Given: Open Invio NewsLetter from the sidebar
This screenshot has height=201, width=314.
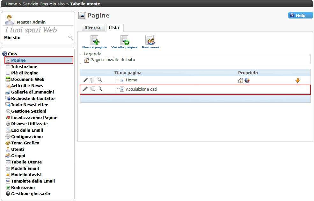Looking at the screenshot, I should tap(29, 105).
